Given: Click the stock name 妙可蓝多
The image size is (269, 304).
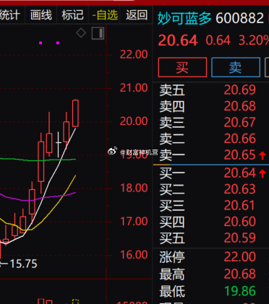Looking at the screenshot, I should [184, 19].
